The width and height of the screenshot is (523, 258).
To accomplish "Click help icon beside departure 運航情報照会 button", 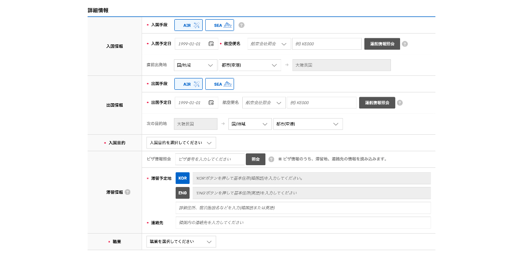I will tap(400, 103).
